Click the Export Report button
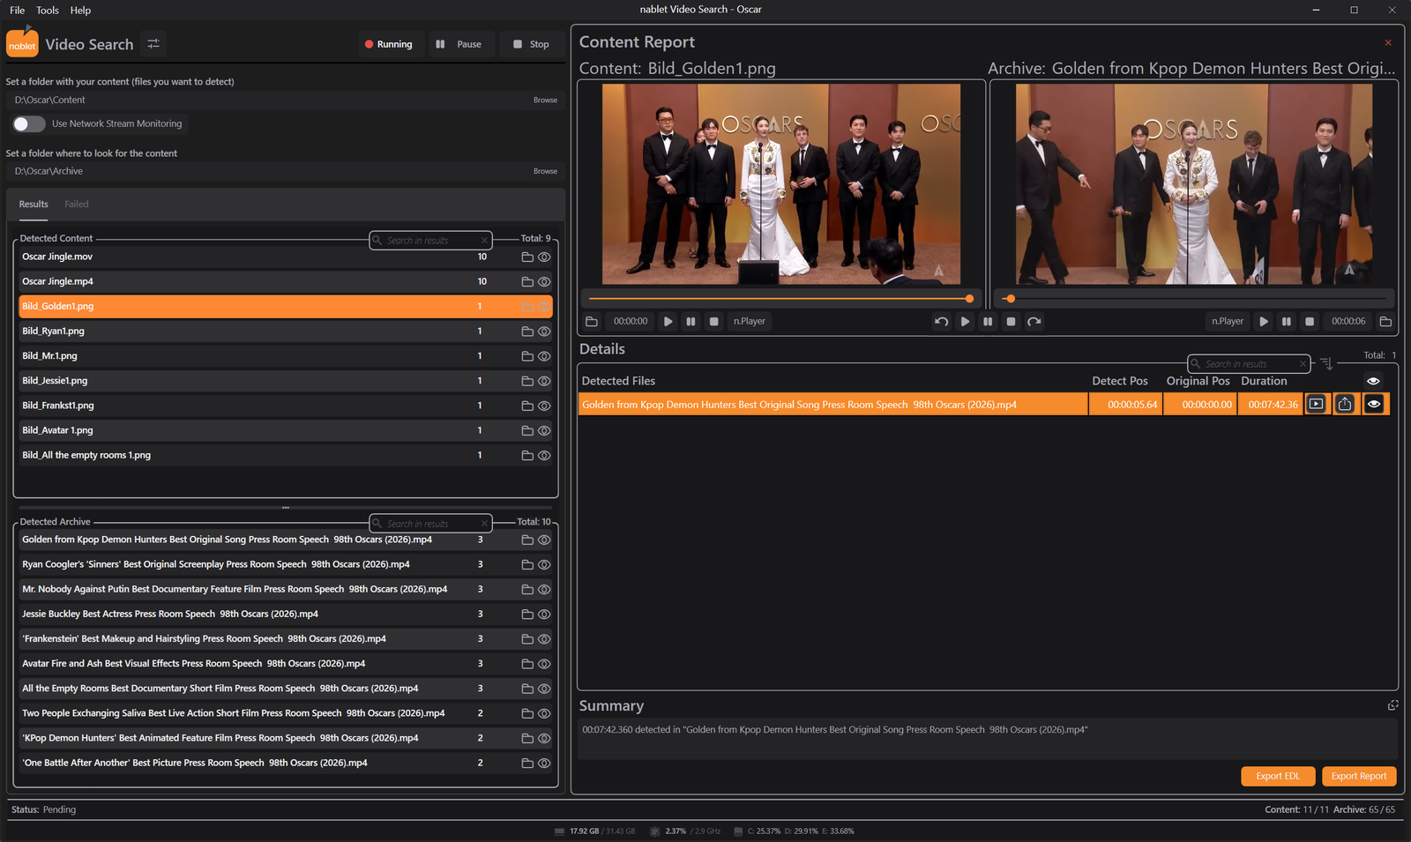 pyautogui.click(x=1359, y=776)
